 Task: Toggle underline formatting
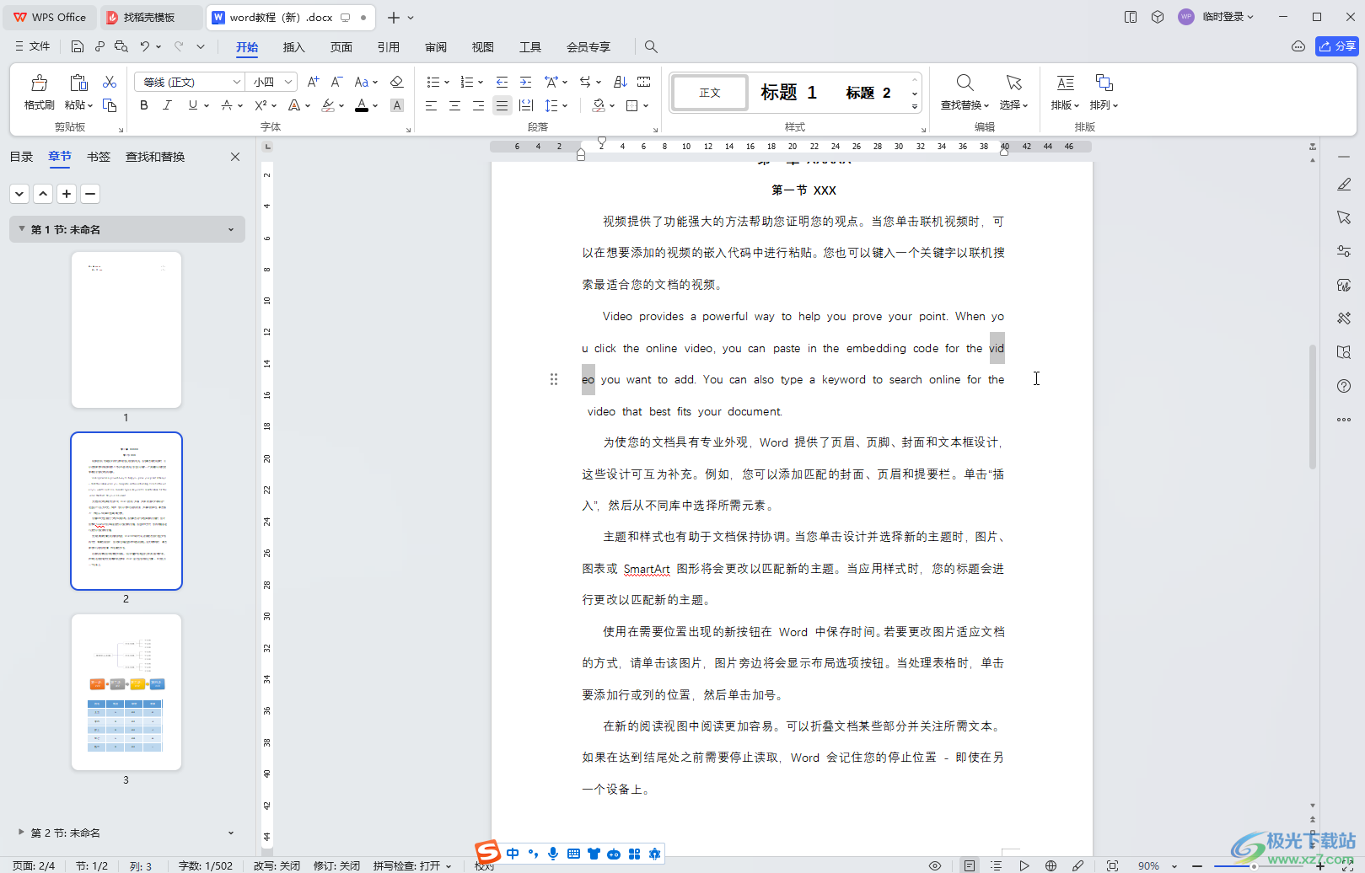[193, 105]
